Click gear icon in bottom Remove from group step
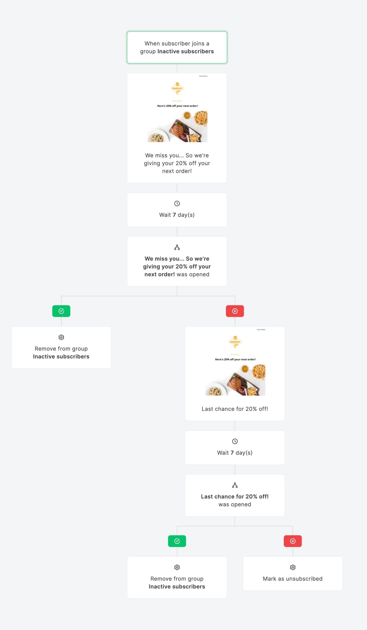Screen dimensions: 367x630 (177, 567)
